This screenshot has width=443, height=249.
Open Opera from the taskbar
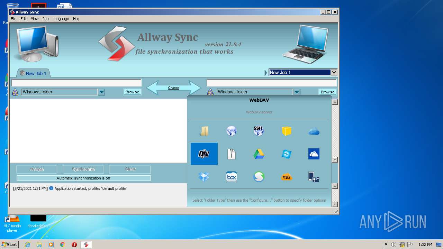(74, 245)
